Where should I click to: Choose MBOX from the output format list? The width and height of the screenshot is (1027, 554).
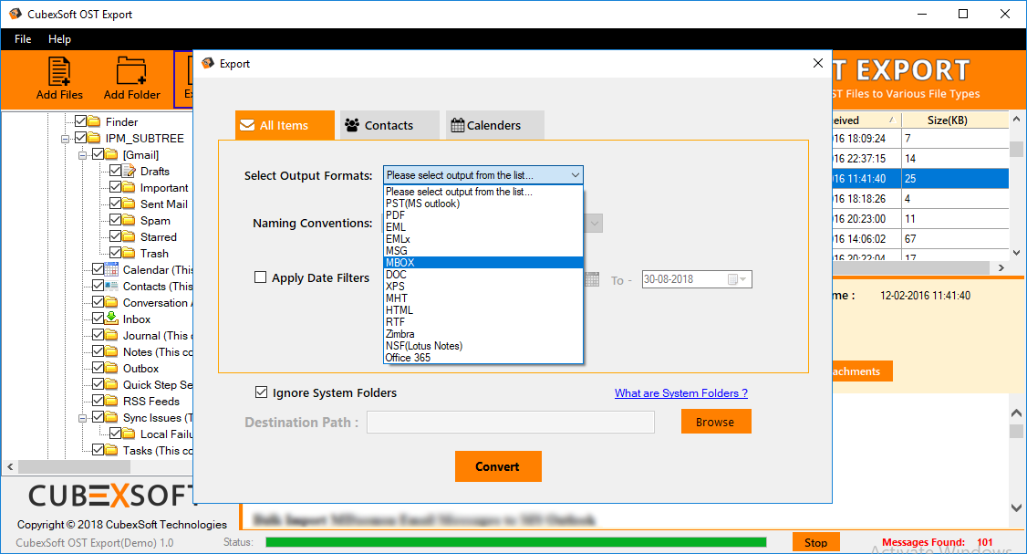tap(482, 262)
